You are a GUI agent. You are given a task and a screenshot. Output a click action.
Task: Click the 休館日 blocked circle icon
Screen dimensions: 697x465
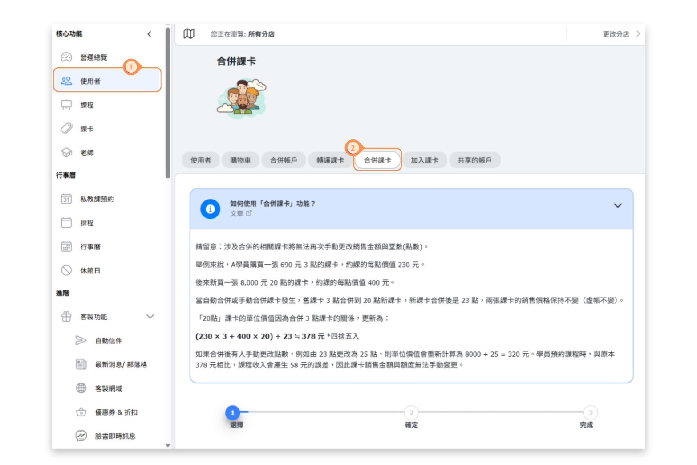pos(66,270)
